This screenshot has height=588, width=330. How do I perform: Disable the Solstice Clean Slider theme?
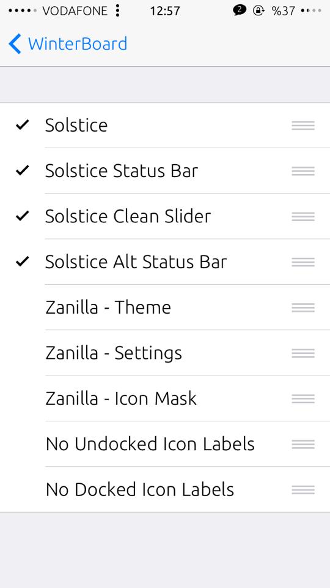[x=165, y=216]
